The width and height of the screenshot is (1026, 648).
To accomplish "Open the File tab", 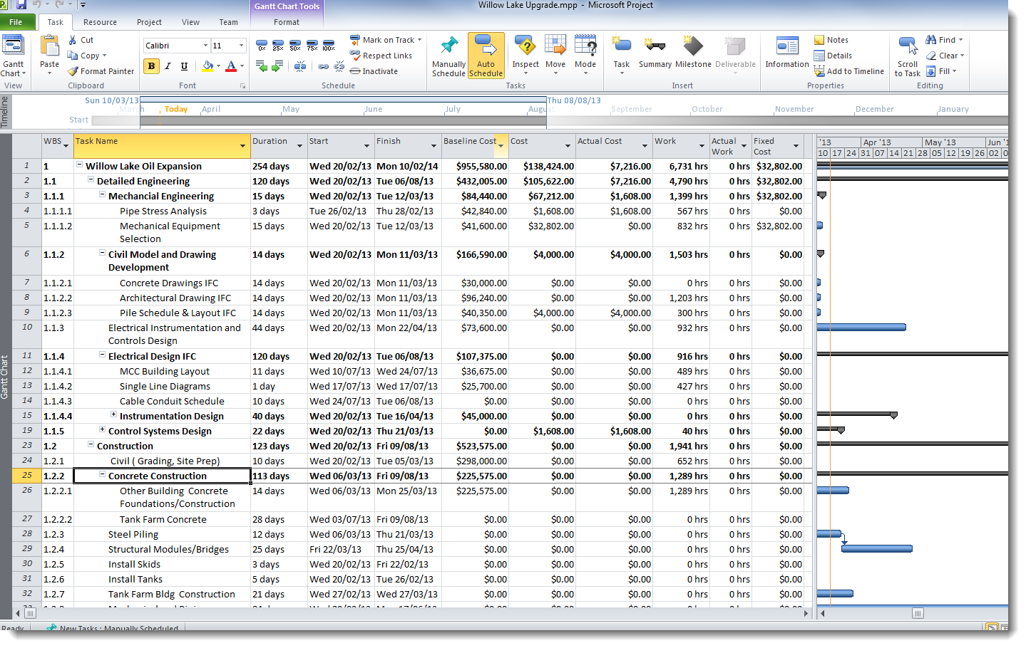I will point(16,22).
